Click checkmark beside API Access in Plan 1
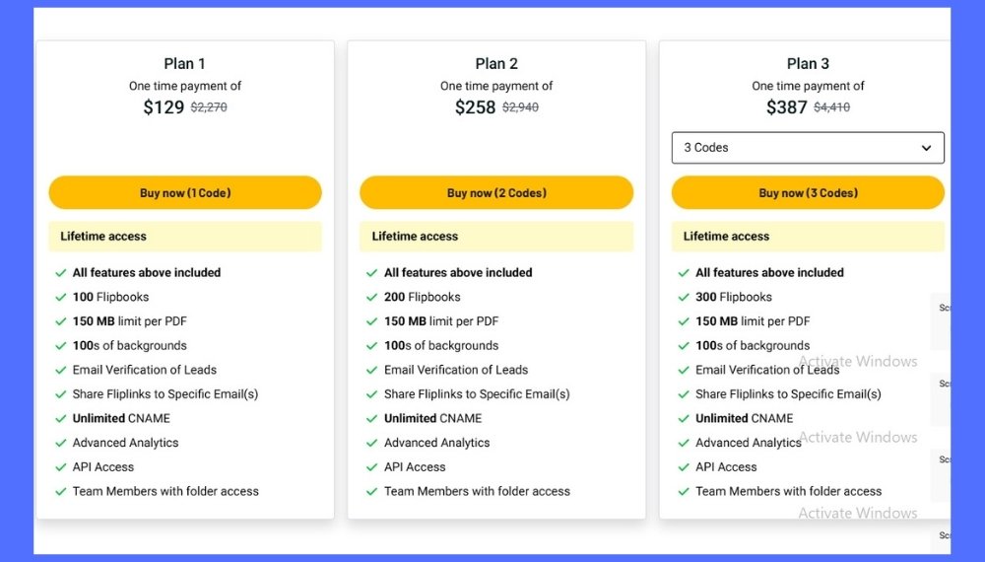 point(61,467)
